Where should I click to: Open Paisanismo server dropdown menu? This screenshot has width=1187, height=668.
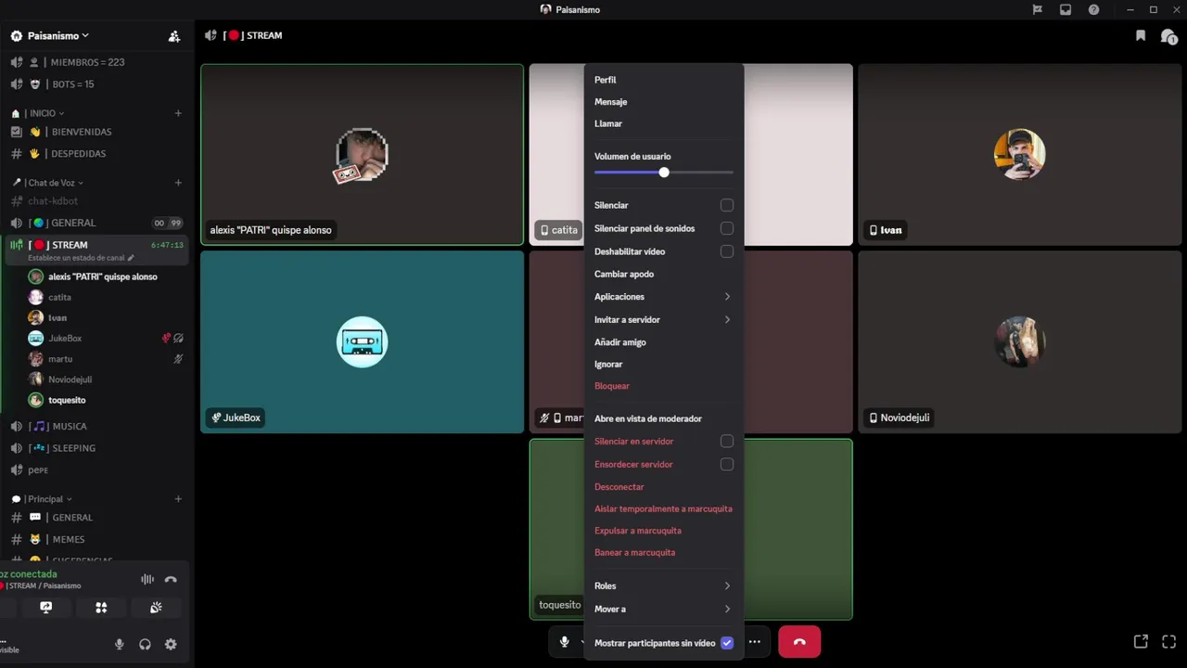(57, 35)
